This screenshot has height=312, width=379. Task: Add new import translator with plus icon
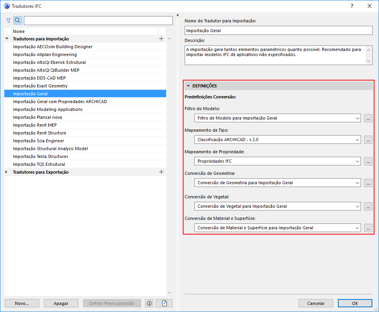point(161,39)
